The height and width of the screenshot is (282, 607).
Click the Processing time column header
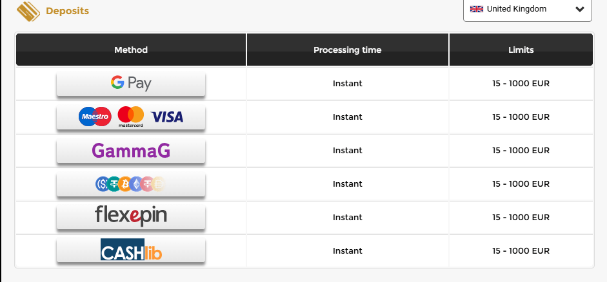coord(348,50)
